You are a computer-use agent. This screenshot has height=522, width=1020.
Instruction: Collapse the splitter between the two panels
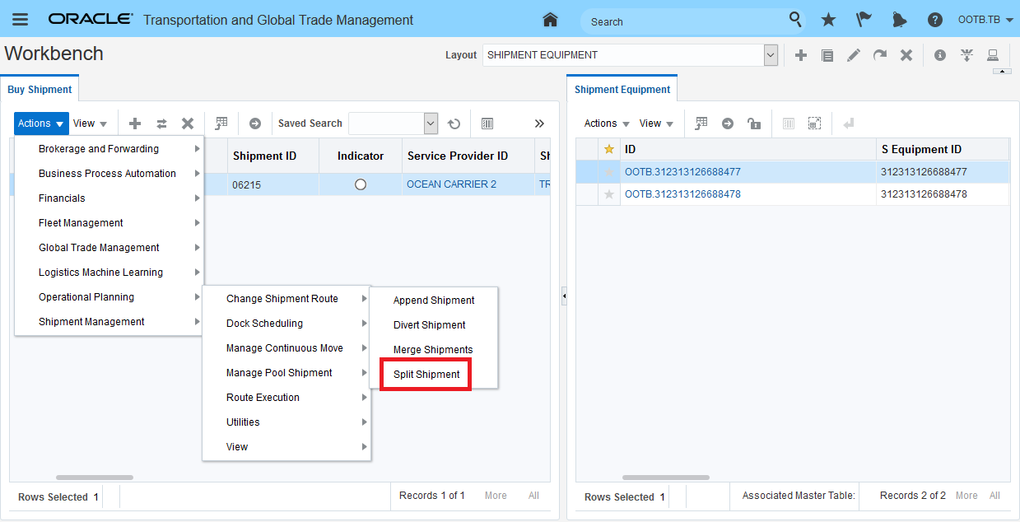[x=564, y=295]
